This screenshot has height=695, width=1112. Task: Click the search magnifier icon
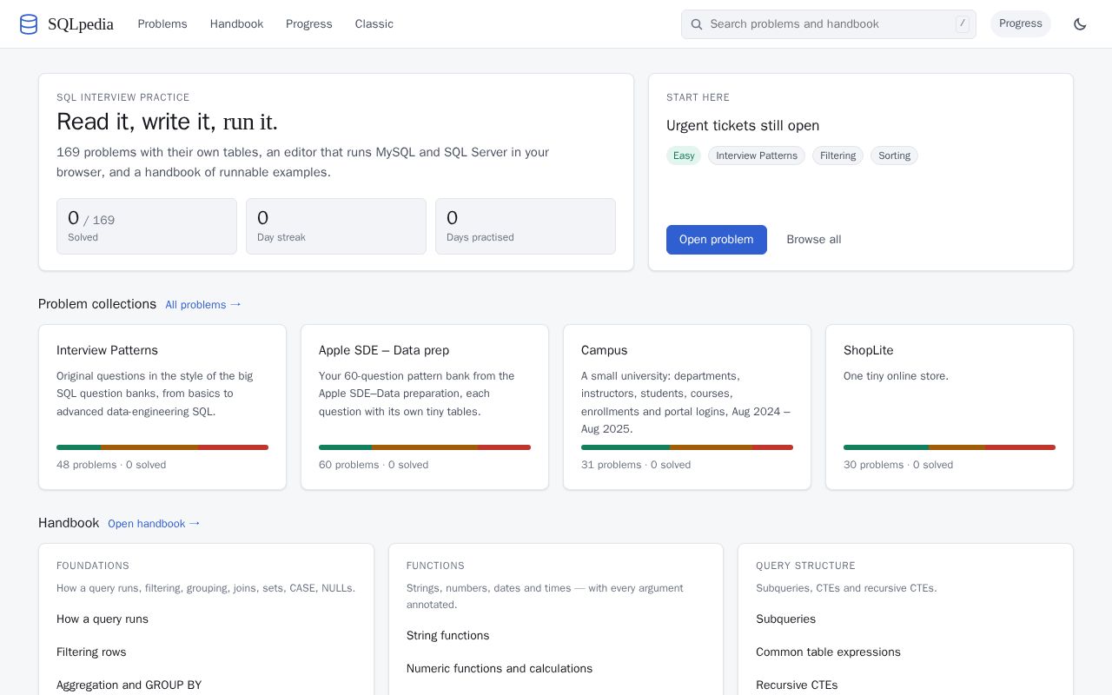tap(696, 24)
